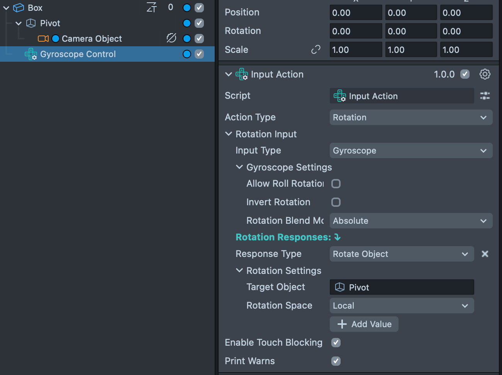Click the Target Object Pivot field
This screenshot has height=375, width=502.
401,287
